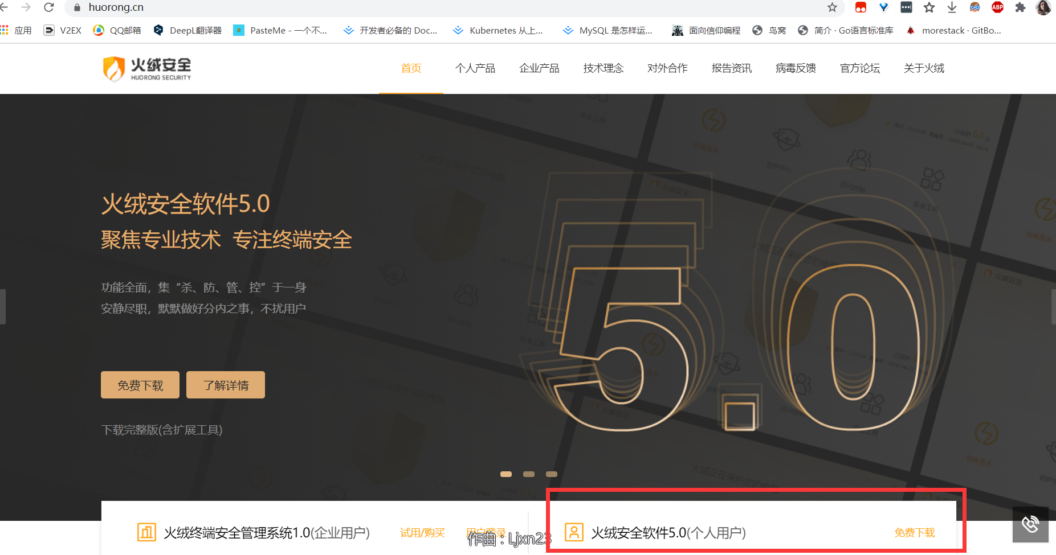Click the 免费下载 button in the hero banner

(x=140, y=385)
